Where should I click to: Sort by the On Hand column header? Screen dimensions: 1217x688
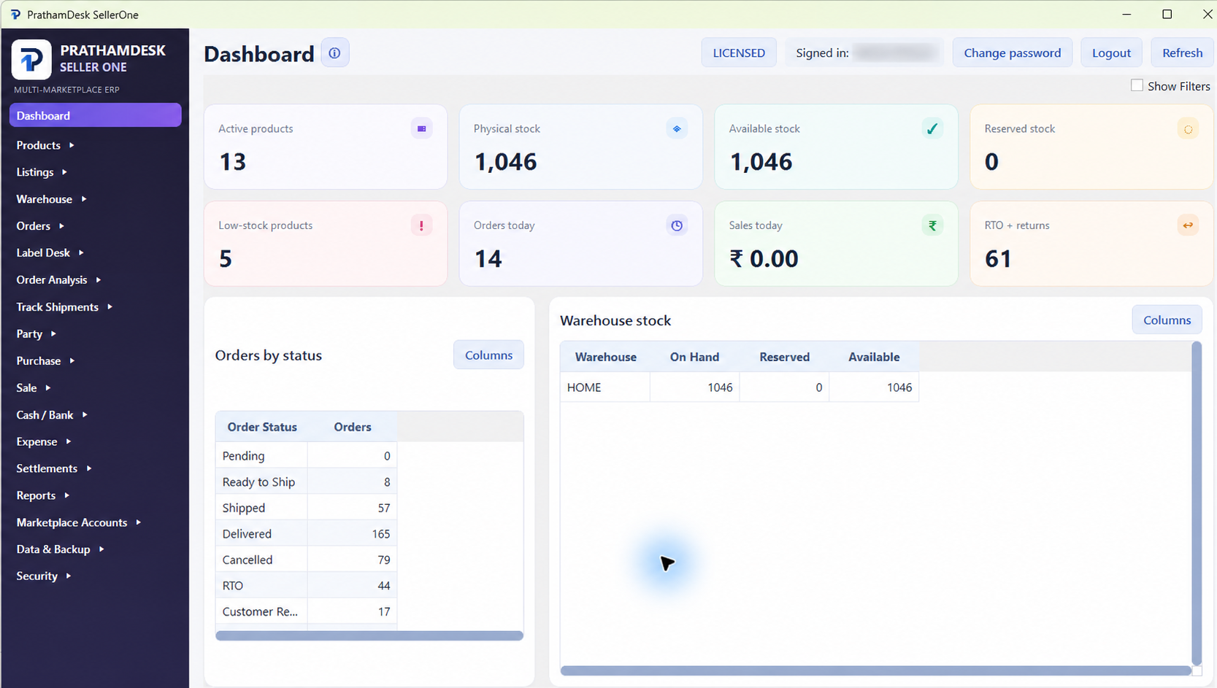tap(694, 357)
